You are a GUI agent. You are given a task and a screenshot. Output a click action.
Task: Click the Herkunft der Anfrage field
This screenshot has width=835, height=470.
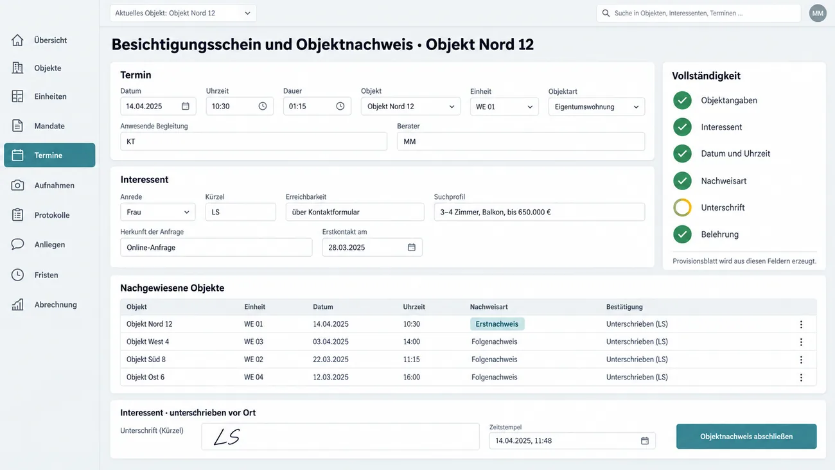coord(216,247)
